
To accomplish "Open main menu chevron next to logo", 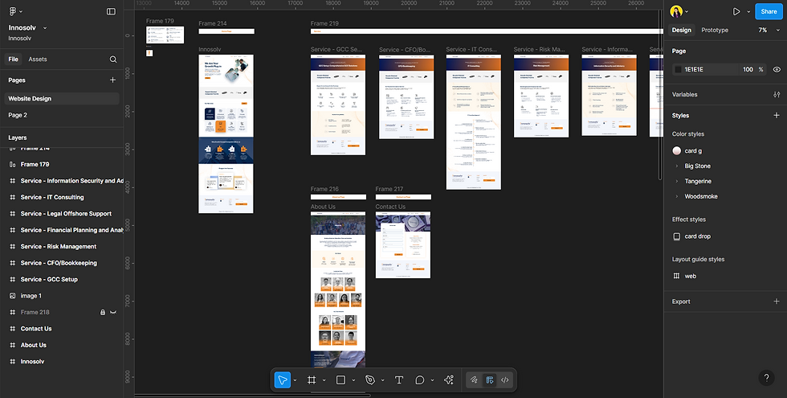I will click(21, 11).
